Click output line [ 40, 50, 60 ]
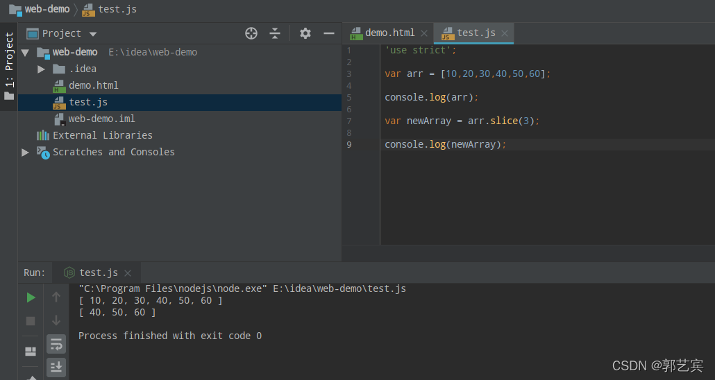The image size is (715, 380). [117, 313]
